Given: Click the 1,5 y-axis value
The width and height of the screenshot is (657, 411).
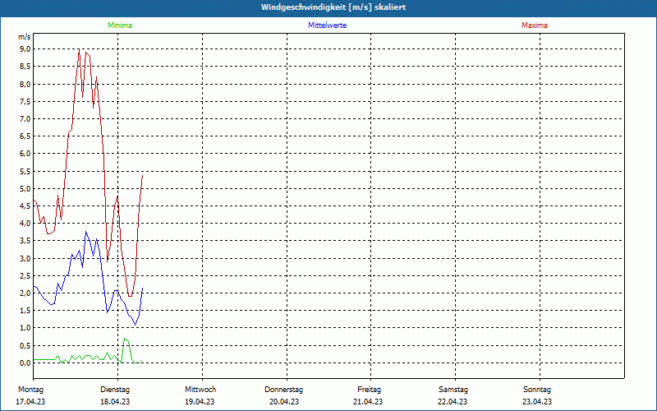Looking at the screenshot, I should (x=25, y=311).
